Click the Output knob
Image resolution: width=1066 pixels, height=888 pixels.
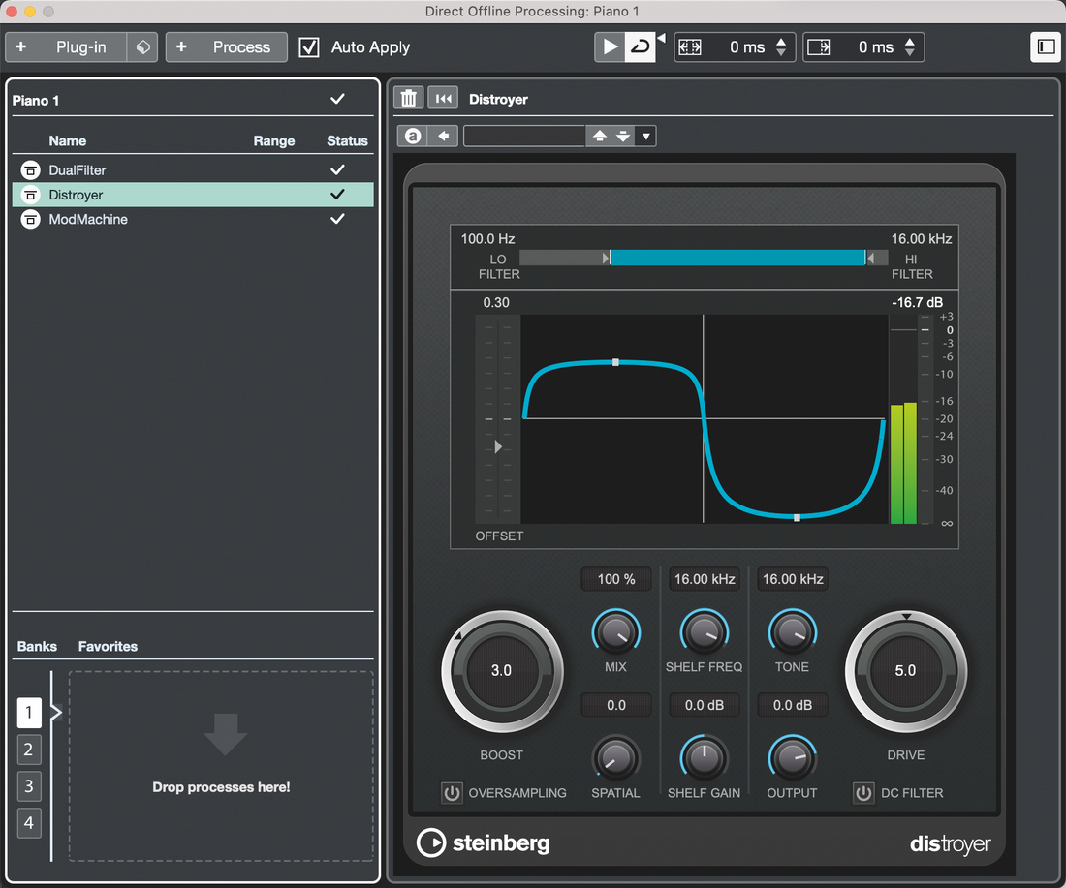[x=792, y=758]
